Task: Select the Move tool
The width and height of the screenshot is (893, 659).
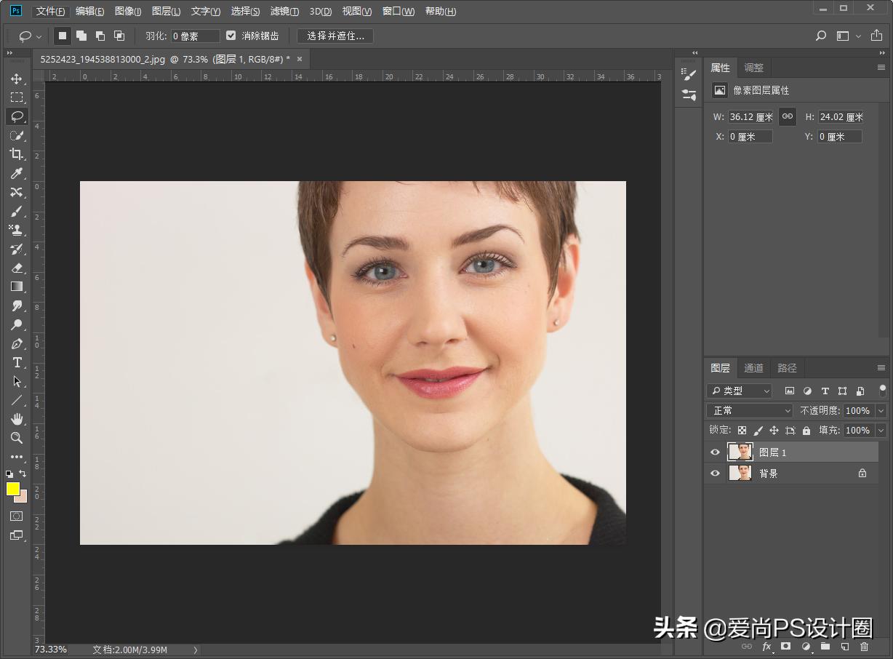Action: [17, 79]
